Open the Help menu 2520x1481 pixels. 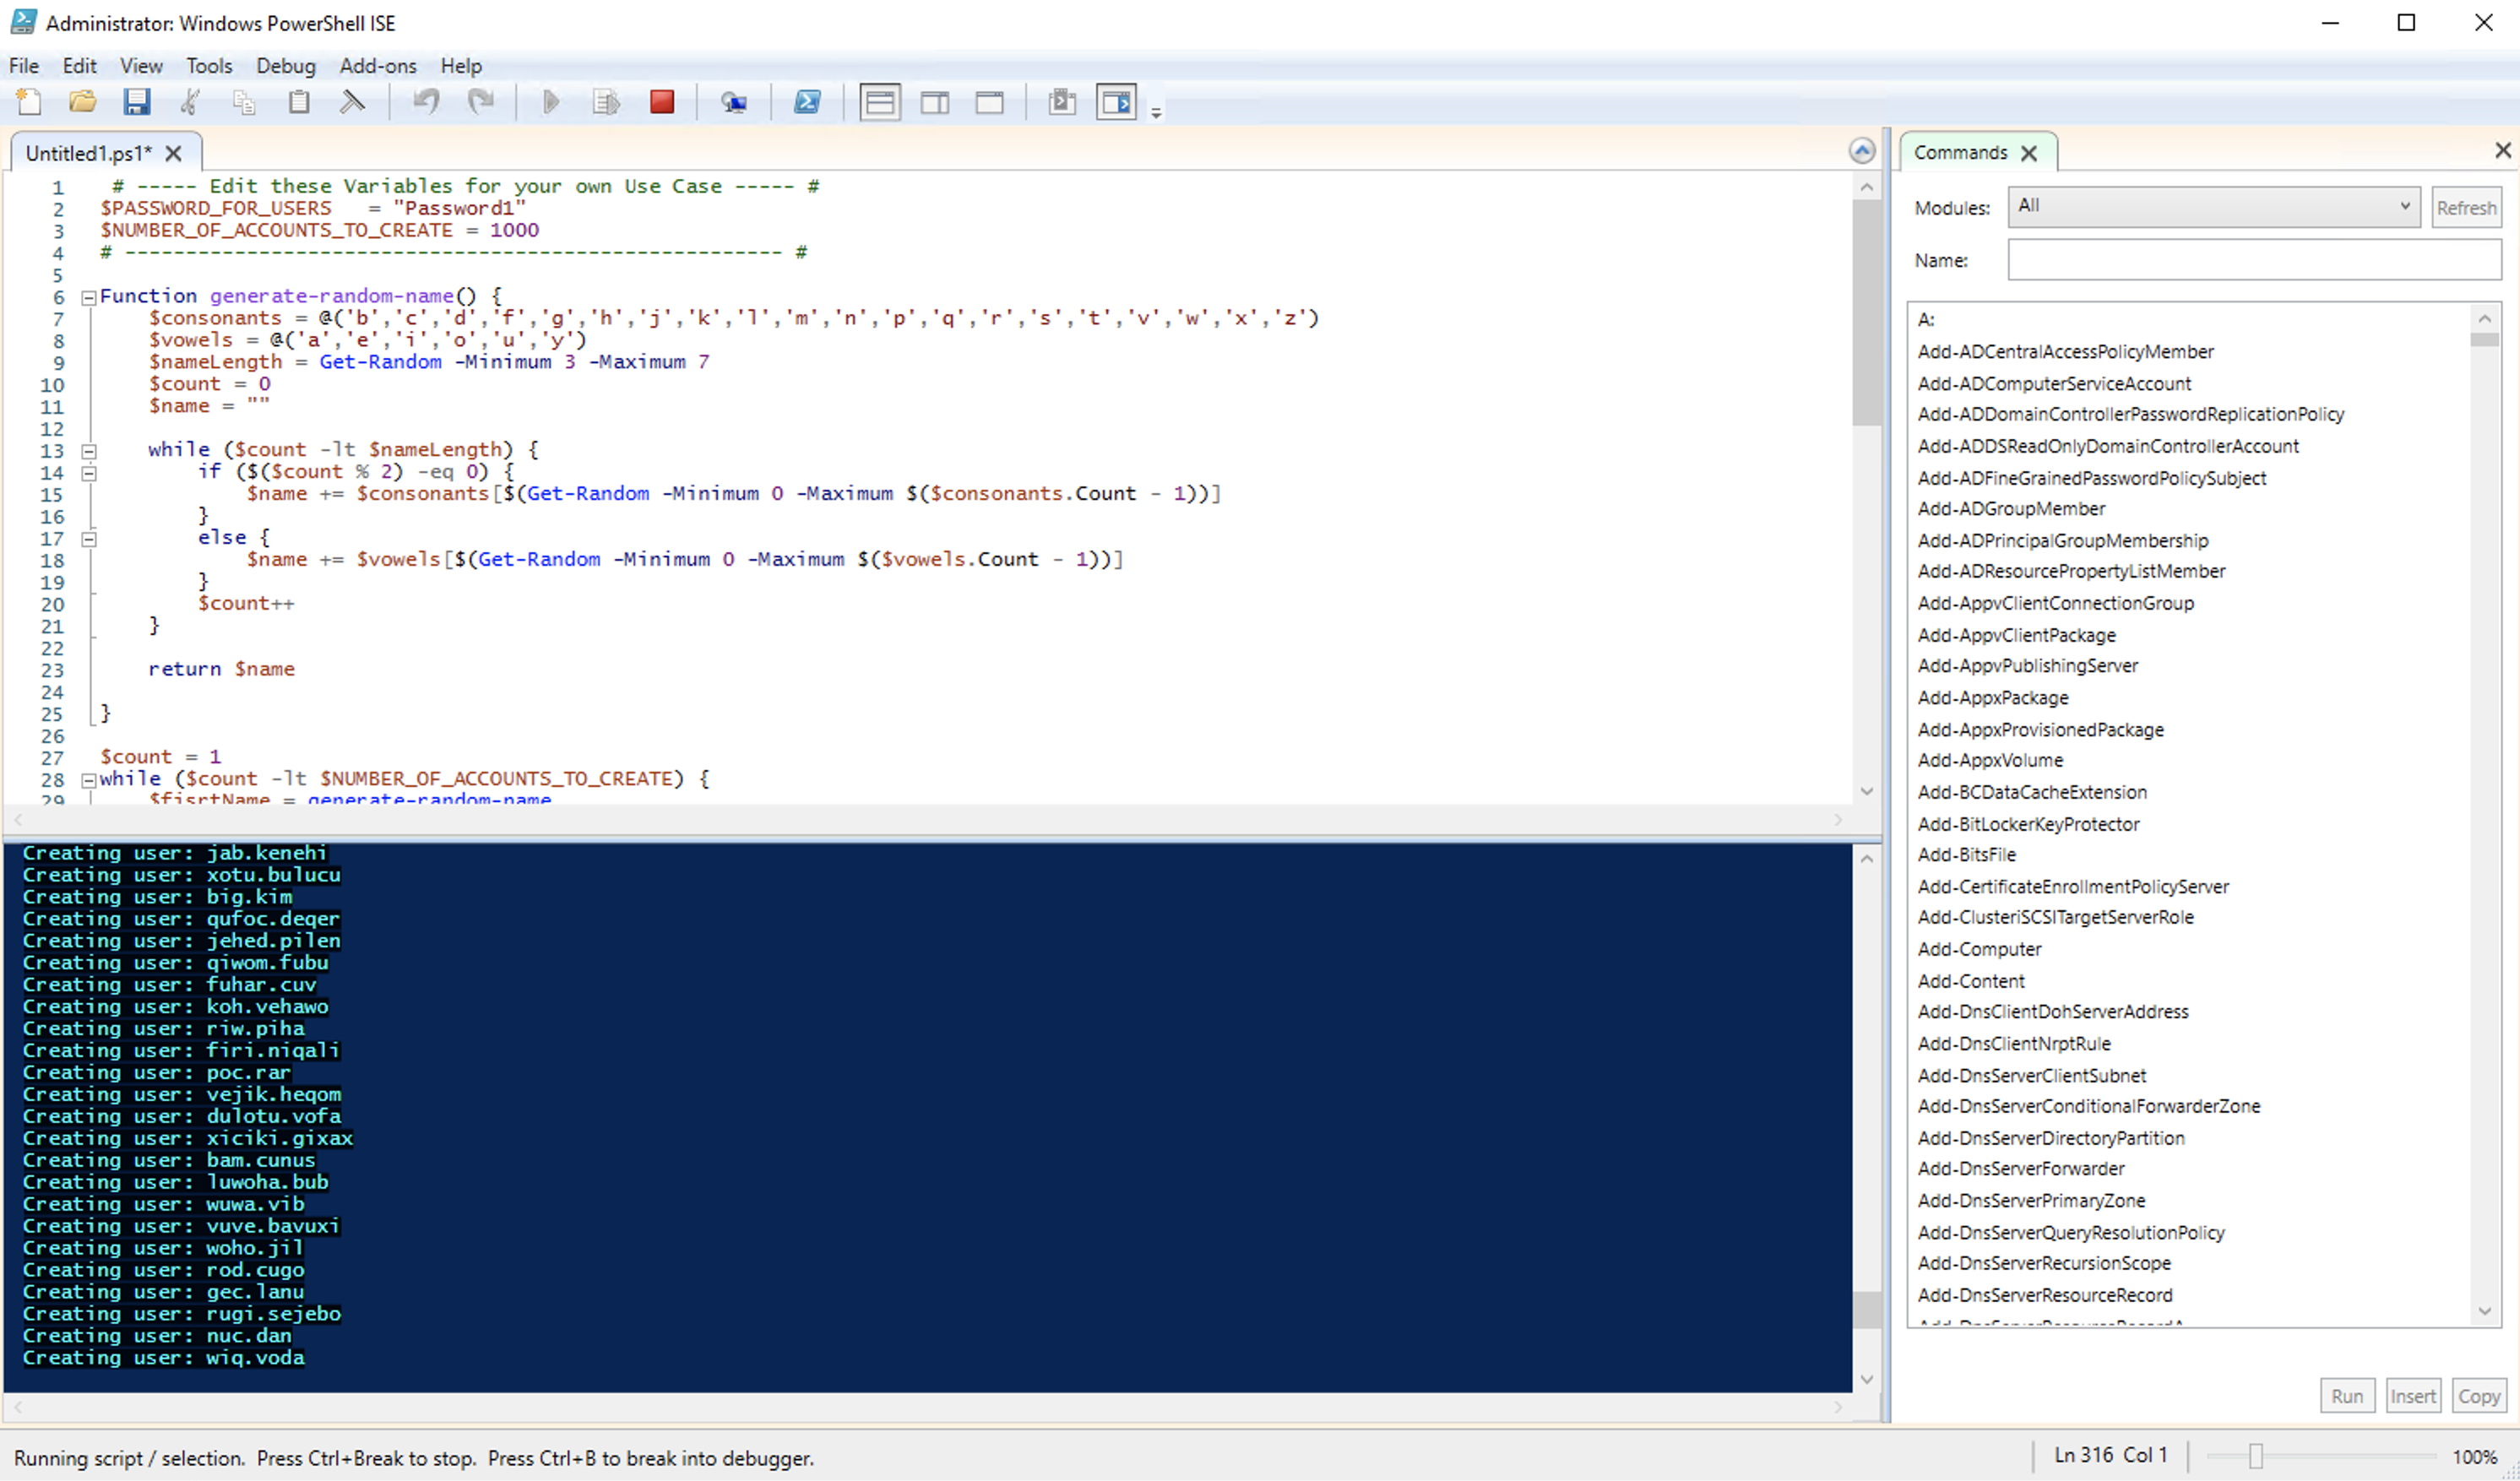pos(461,66)
